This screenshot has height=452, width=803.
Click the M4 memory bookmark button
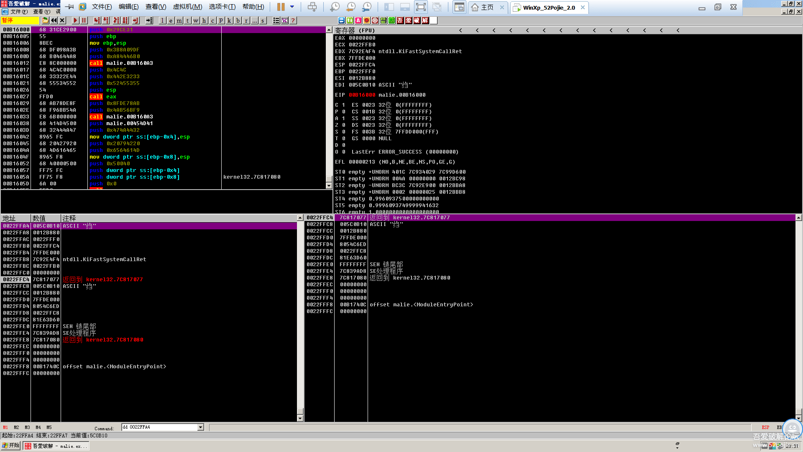point(38,428)
